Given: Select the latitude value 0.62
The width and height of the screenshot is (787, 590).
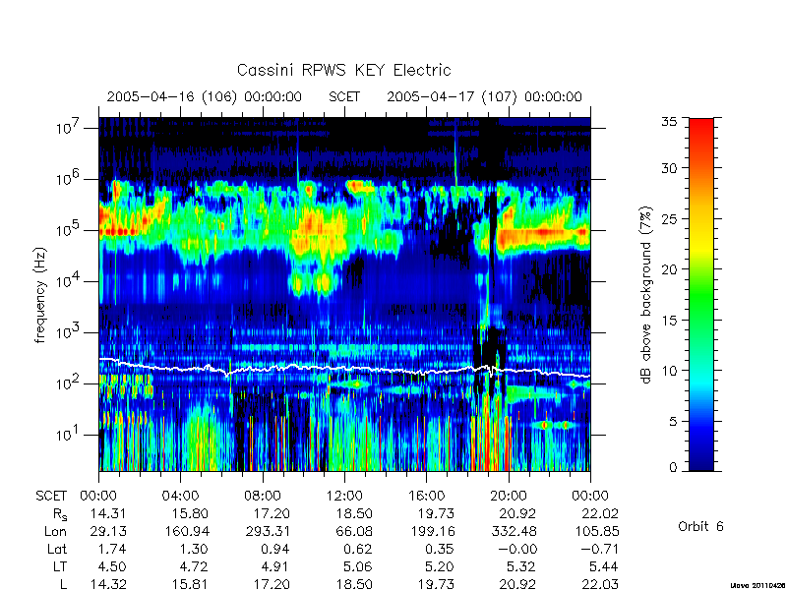Looking at the screenshot, I should tap(357, 550).
